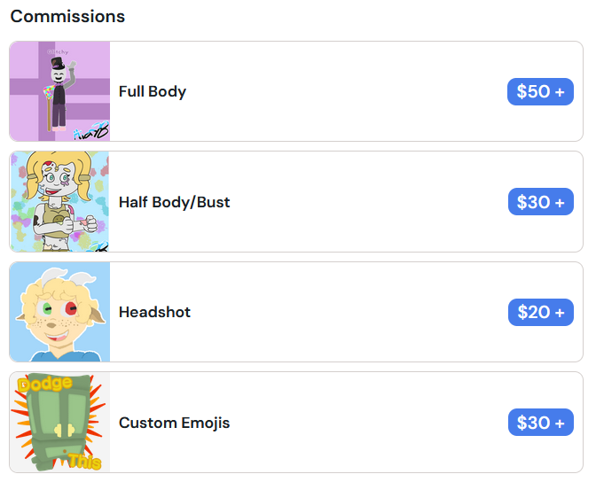Viewport: 596px width, 482px height.
Task: Click blank space in the Full Body card
Action: click(346, 91)
